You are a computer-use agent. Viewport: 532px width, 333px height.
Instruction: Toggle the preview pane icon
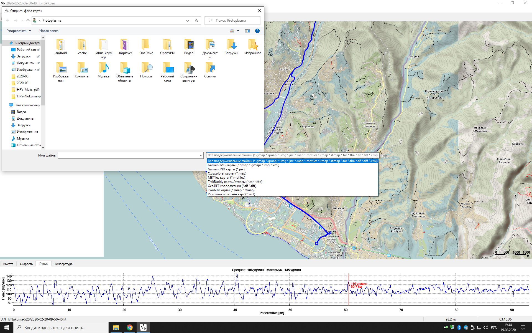tap(247, 31)
